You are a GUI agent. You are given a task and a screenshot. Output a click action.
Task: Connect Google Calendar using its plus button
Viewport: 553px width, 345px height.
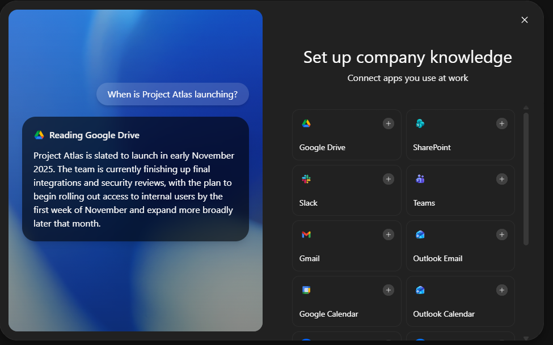click(x=388, y=289)
